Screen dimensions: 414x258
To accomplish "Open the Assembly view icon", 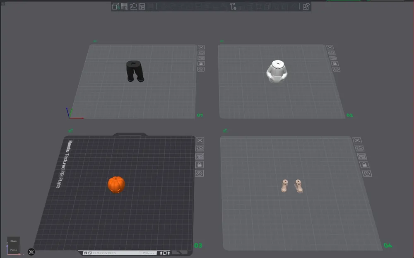I will point(306,6).
